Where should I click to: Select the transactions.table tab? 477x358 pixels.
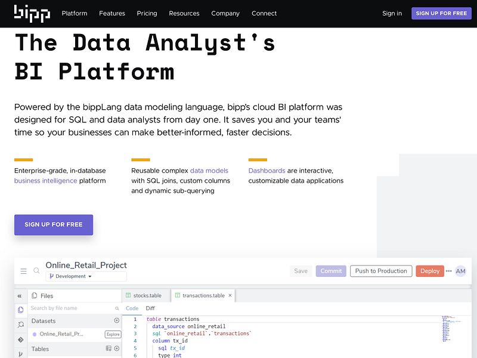[203, 295]
